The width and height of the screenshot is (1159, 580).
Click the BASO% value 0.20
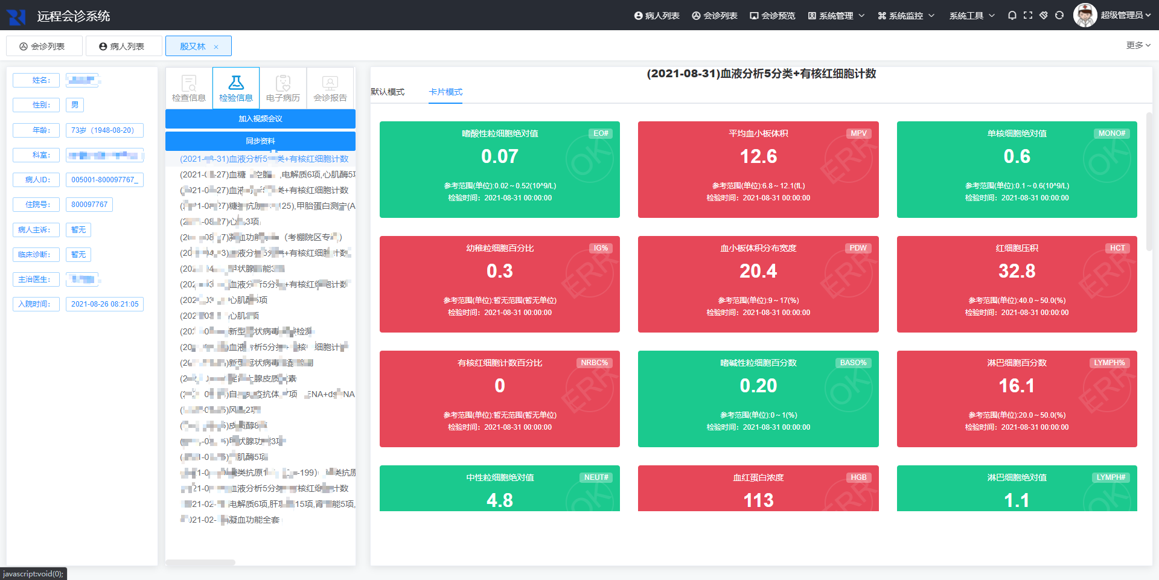point(758,386)
